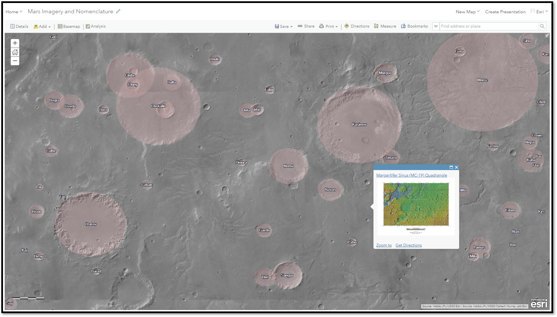This screenshot has width=557, height=317.
Task: Click the Timaru crater label
Action: click(391, 158)
